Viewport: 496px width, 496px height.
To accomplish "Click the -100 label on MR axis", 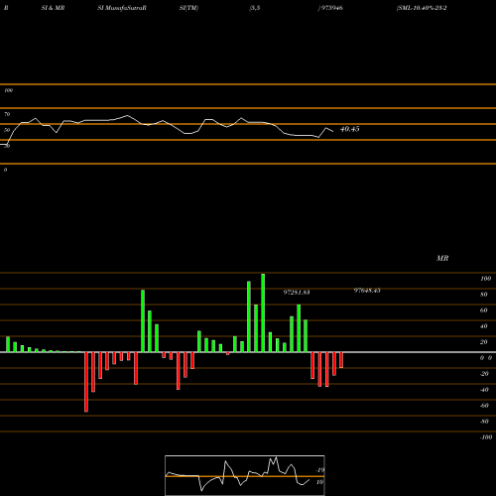I will [x=485, y=437].
